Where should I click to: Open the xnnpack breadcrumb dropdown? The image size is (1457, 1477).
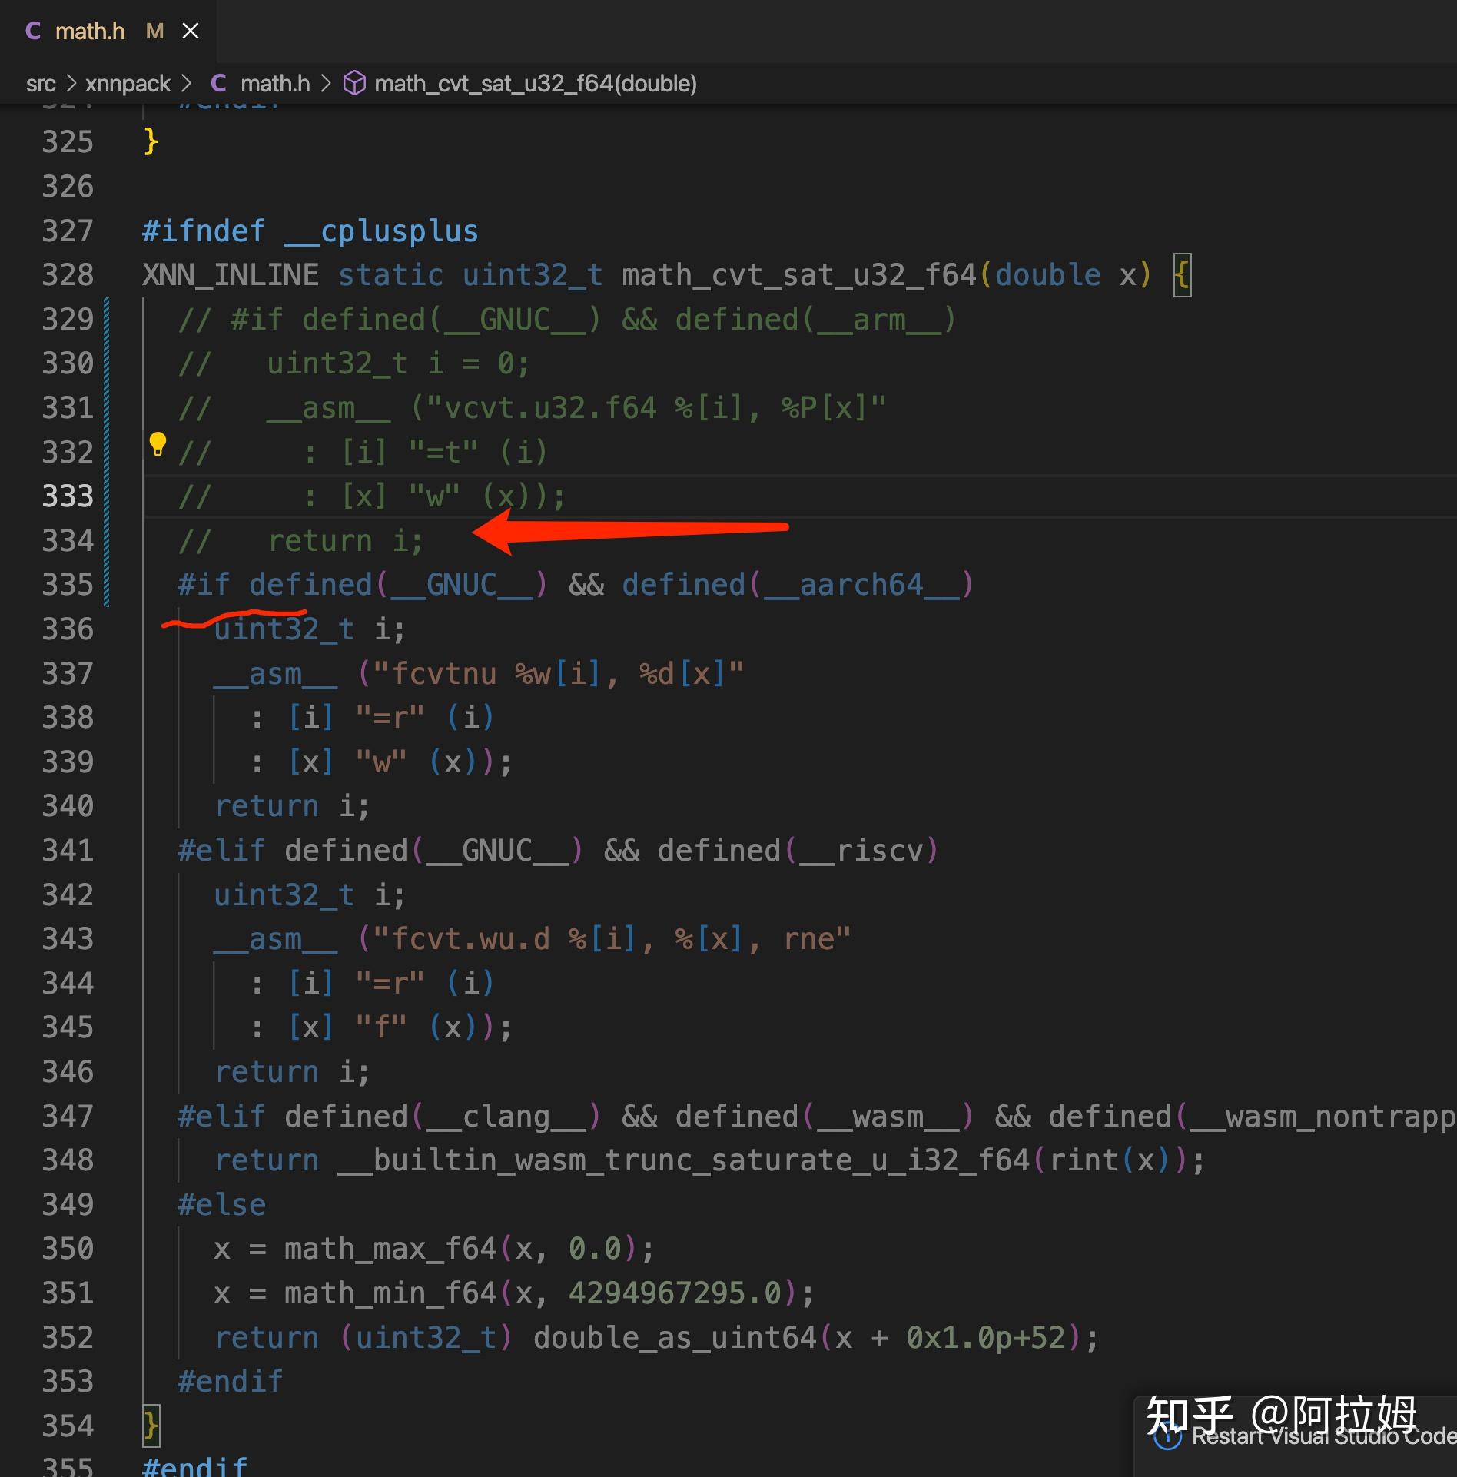(x=127, y=85)
